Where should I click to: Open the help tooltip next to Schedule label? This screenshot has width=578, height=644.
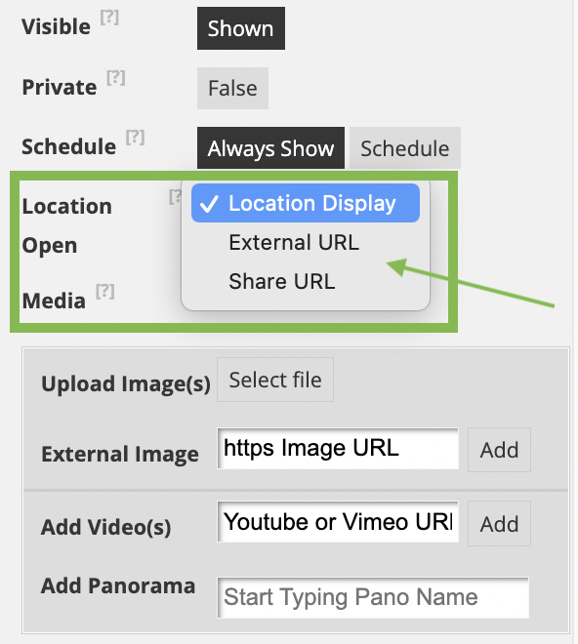[136, 138]
